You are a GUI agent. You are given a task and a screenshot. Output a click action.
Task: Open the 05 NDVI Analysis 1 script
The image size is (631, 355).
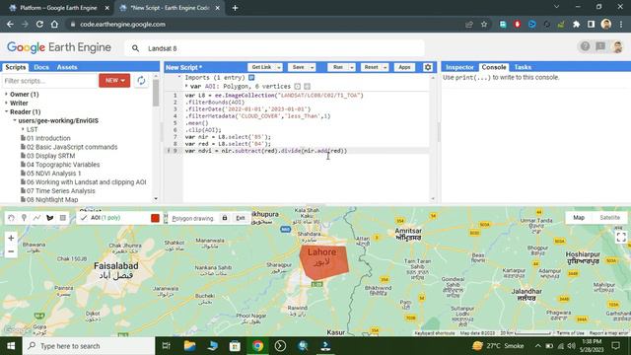53,174
